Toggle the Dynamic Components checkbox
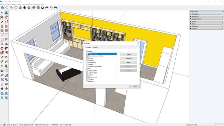 point(87,66)
